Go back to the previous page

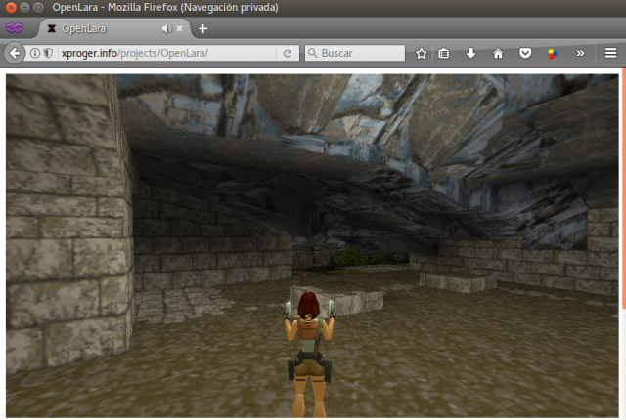pyautogui.click(x=15, y=53)
